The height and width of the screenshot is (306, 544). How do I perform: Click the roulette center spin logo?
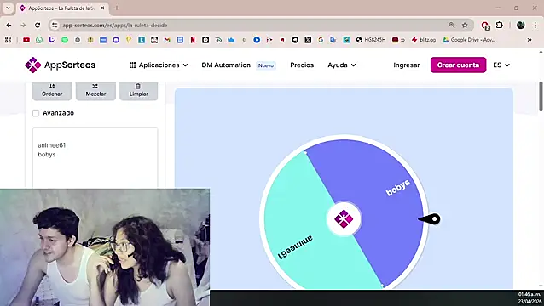click(344, 218)
